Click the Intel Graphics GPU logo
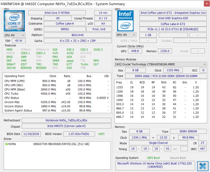The height and width of the screenshot is (172, 210). pos(125,21)
